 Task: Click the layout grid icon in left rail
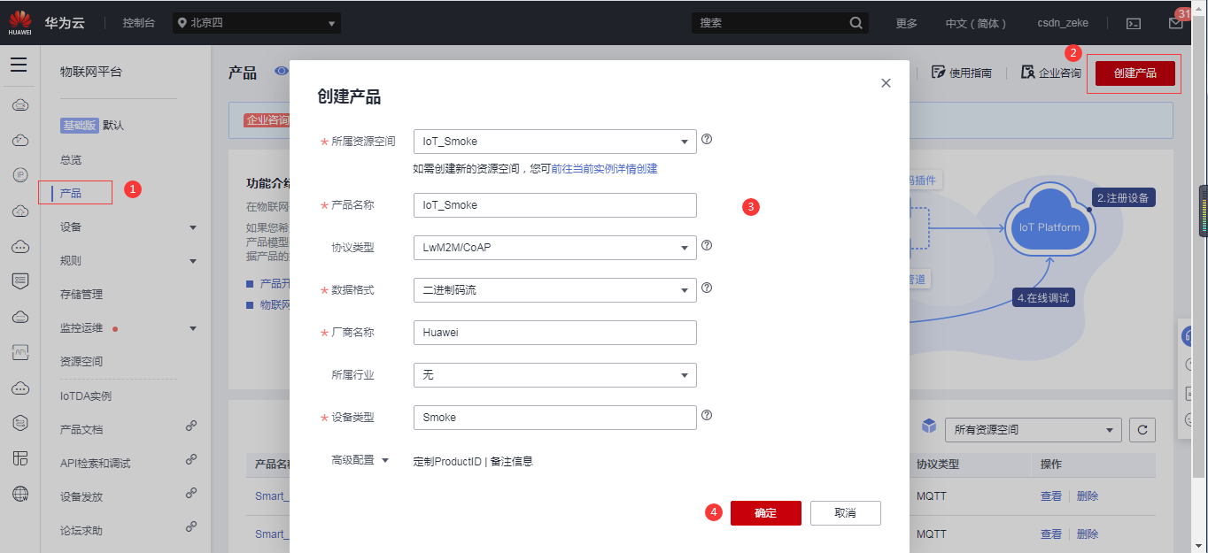tap(20, 458)
